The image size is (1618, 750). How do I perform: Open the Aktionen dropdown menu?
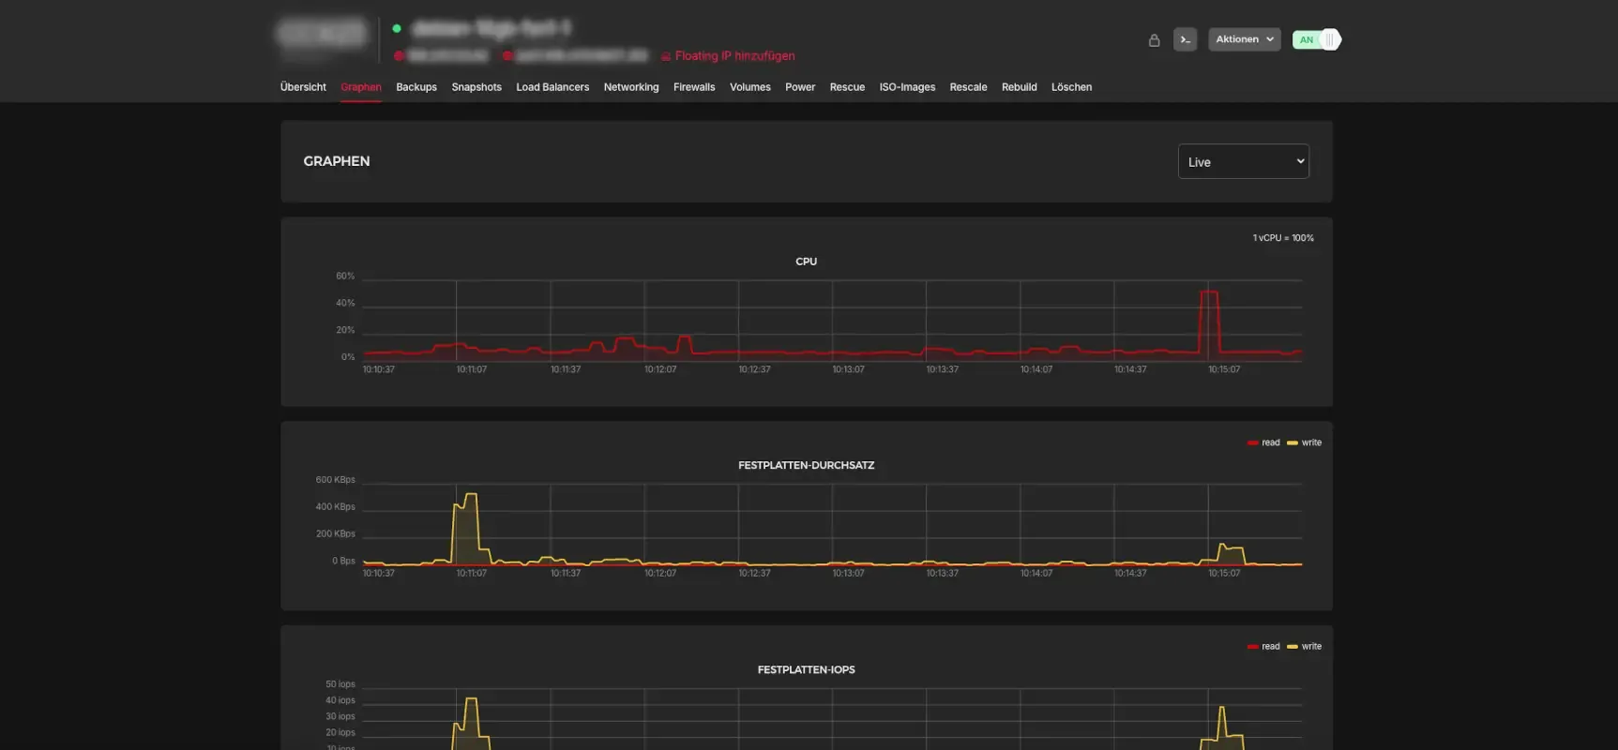(x=1244, y=39)
